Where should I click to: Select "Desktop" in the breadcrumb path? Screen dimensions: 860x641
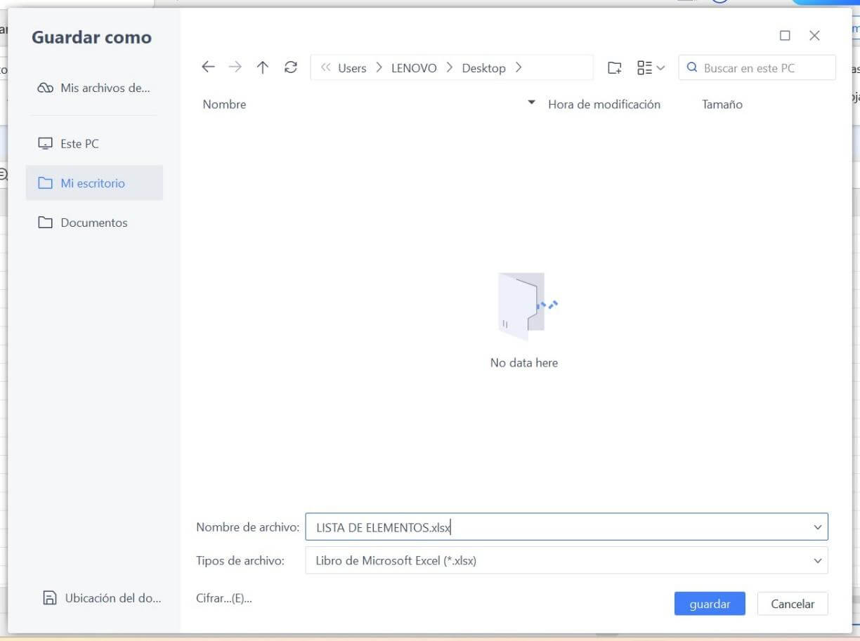pos(483,67)
